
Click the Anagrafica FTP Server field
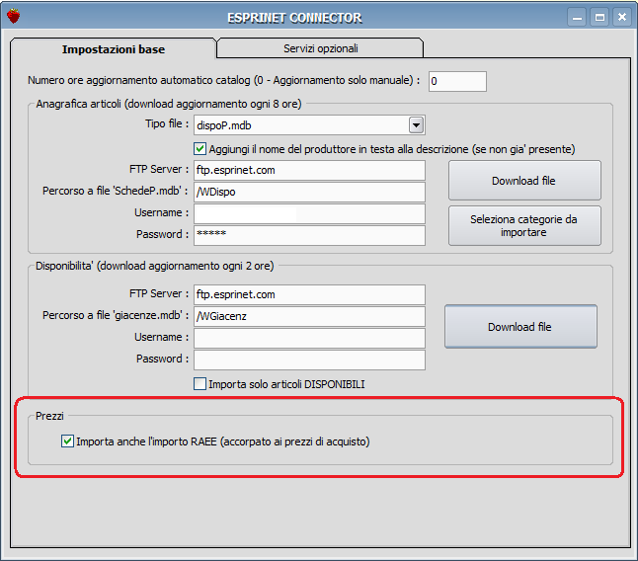tap(309, 170)
